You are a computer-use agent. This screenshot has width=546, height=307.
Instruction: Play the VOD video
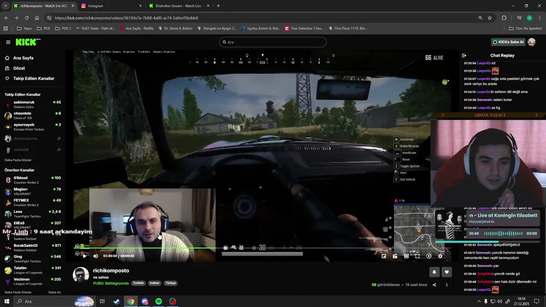[x=84, y=256]
